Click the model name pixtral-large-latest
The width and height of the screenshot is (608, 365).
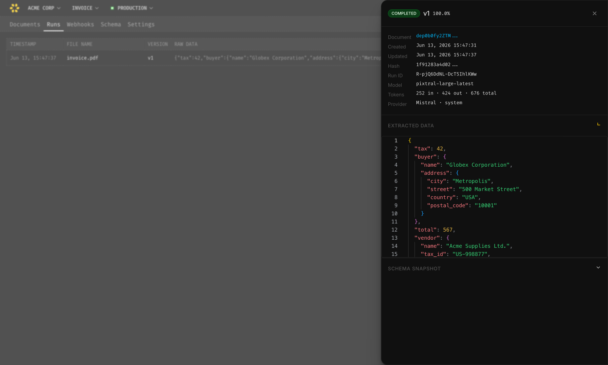445,84
